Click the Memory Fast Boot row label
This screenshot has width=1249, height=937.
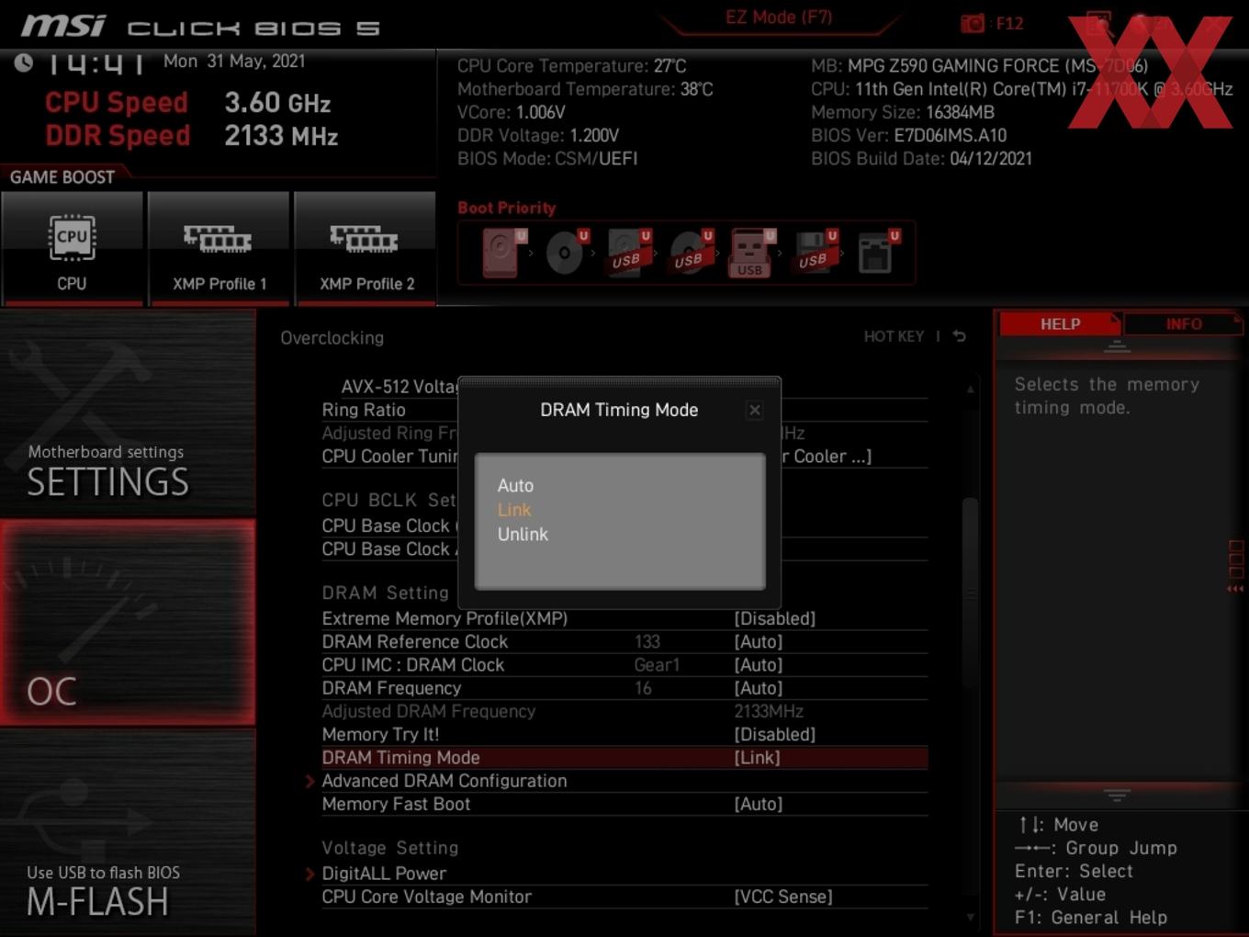pyautogui.click(x=396, y=805)
